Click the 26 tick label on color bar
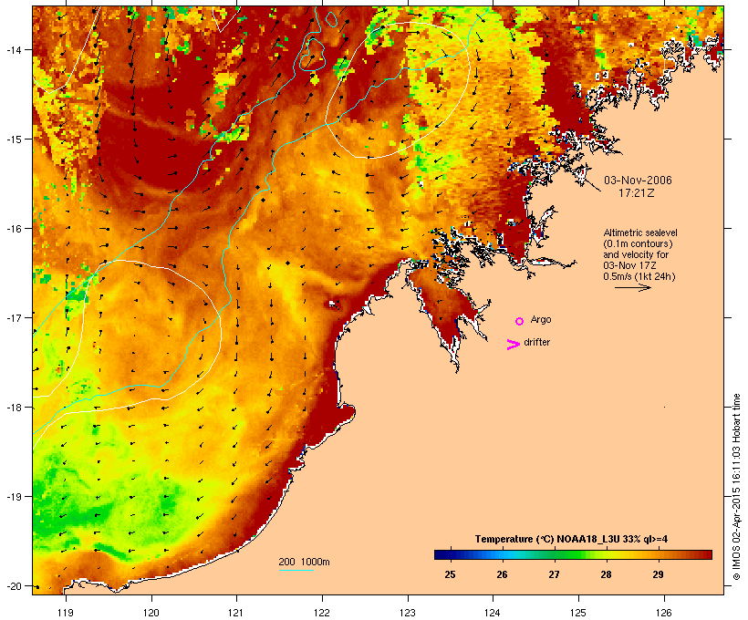 pyautogui.click(x=502, y=574)
